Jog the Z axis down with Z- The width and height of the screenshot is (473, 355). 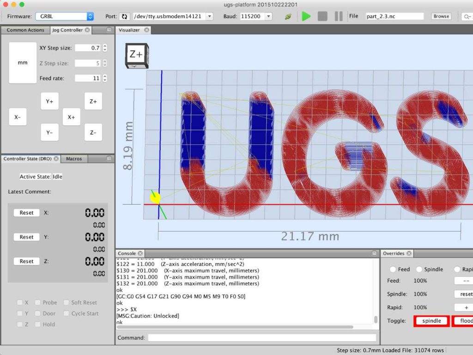(93, 132)
